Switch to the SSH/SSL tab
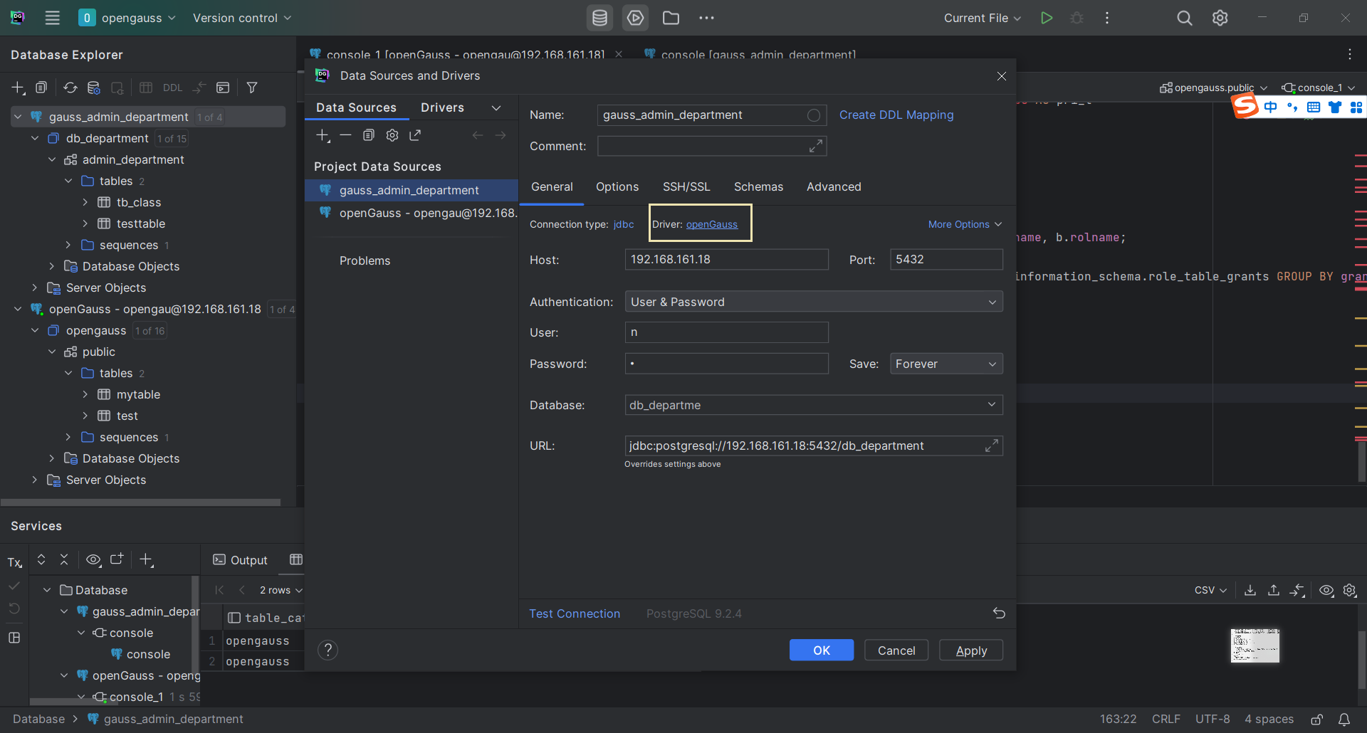The height and width of the screenshot is (733, 1367). click(686, 186)
